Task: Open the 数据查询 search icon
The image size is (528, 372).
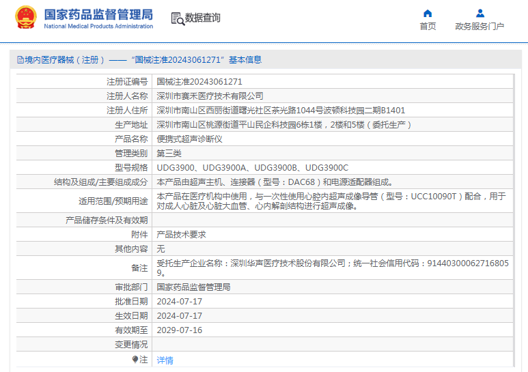Action: point(178,18)
